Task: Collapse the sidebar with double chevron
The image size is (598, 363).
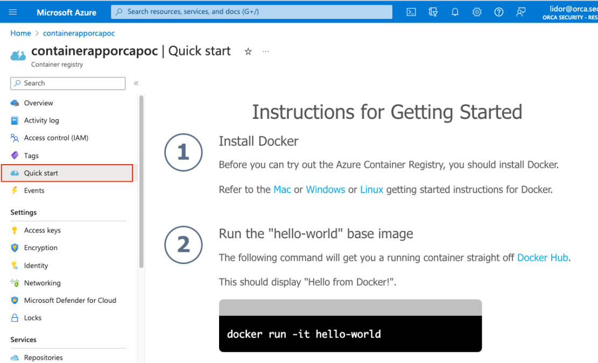Action: (136, 83)
